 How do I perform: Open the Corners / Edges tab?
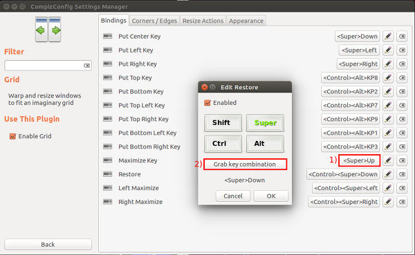(x=154, y=21)
